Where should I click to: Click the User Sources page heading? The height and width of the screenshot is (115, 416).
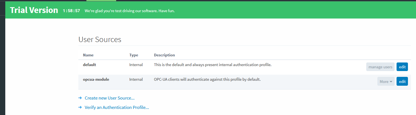click(x=100, y=40)
